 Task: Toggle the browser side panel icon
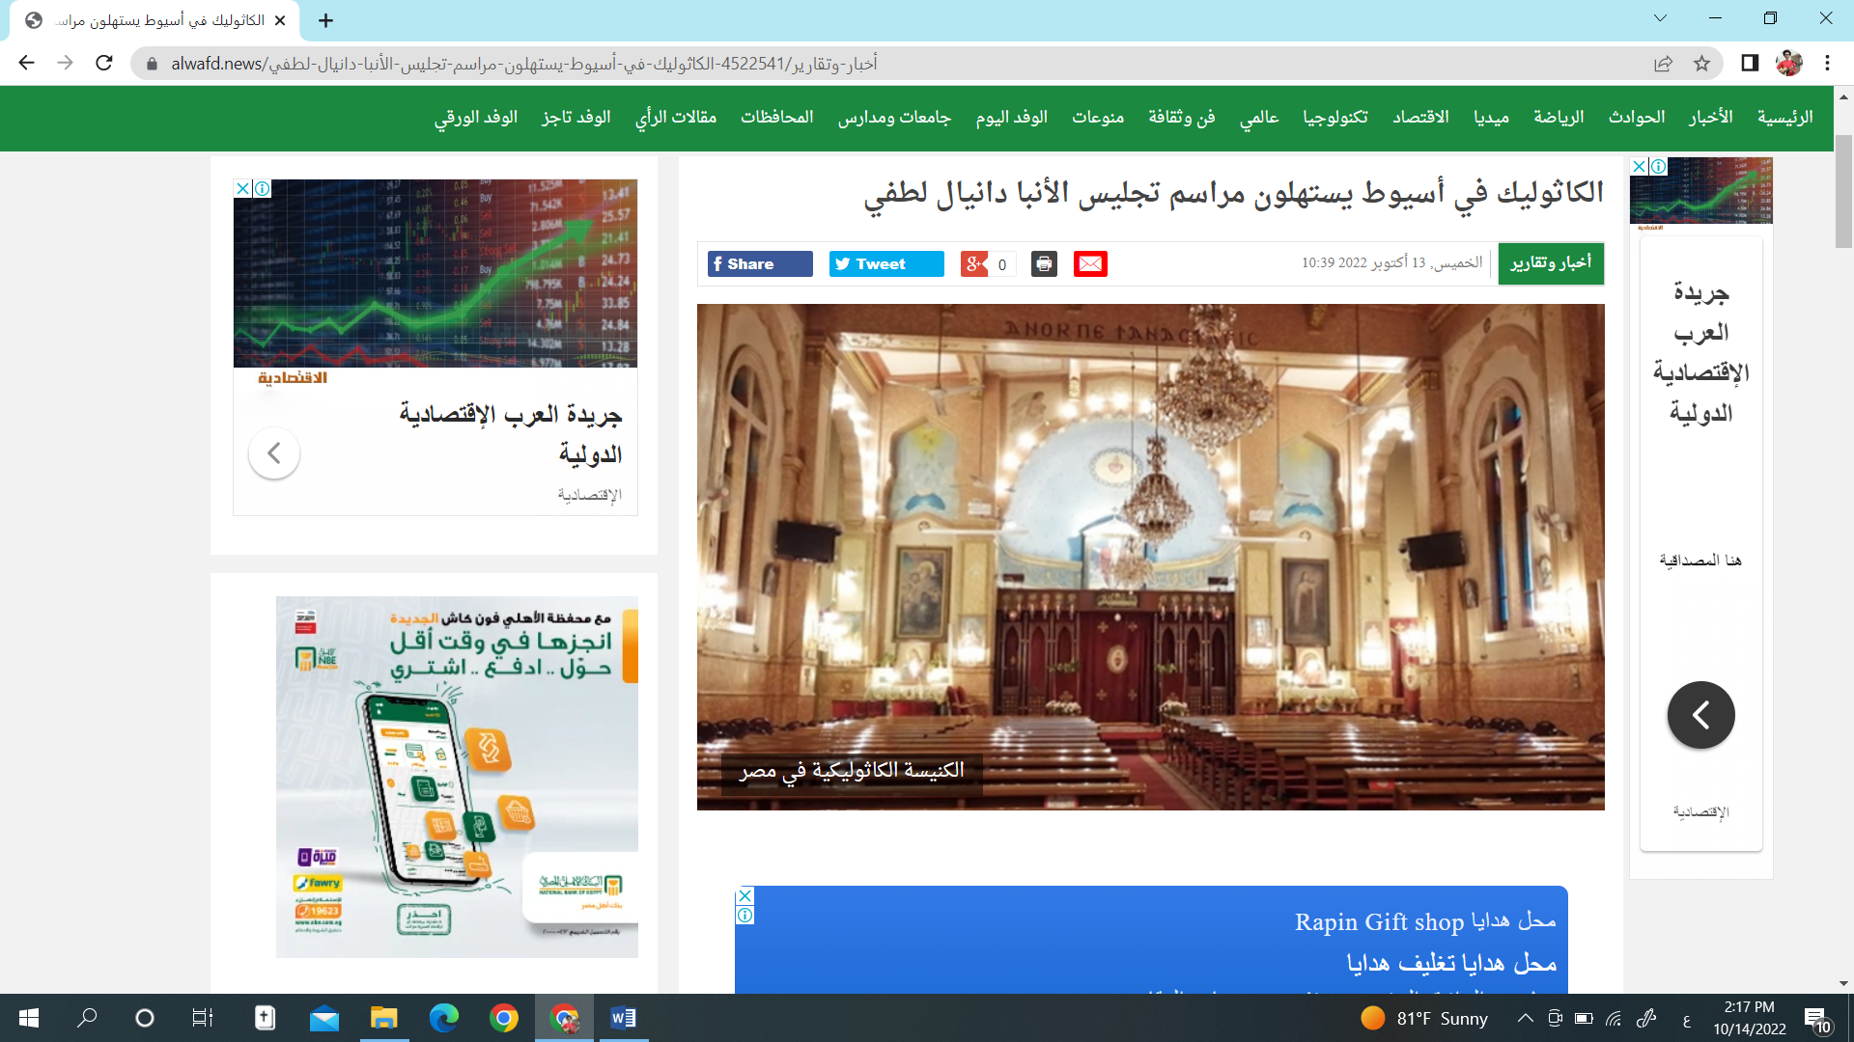[x=1750, y=63]
